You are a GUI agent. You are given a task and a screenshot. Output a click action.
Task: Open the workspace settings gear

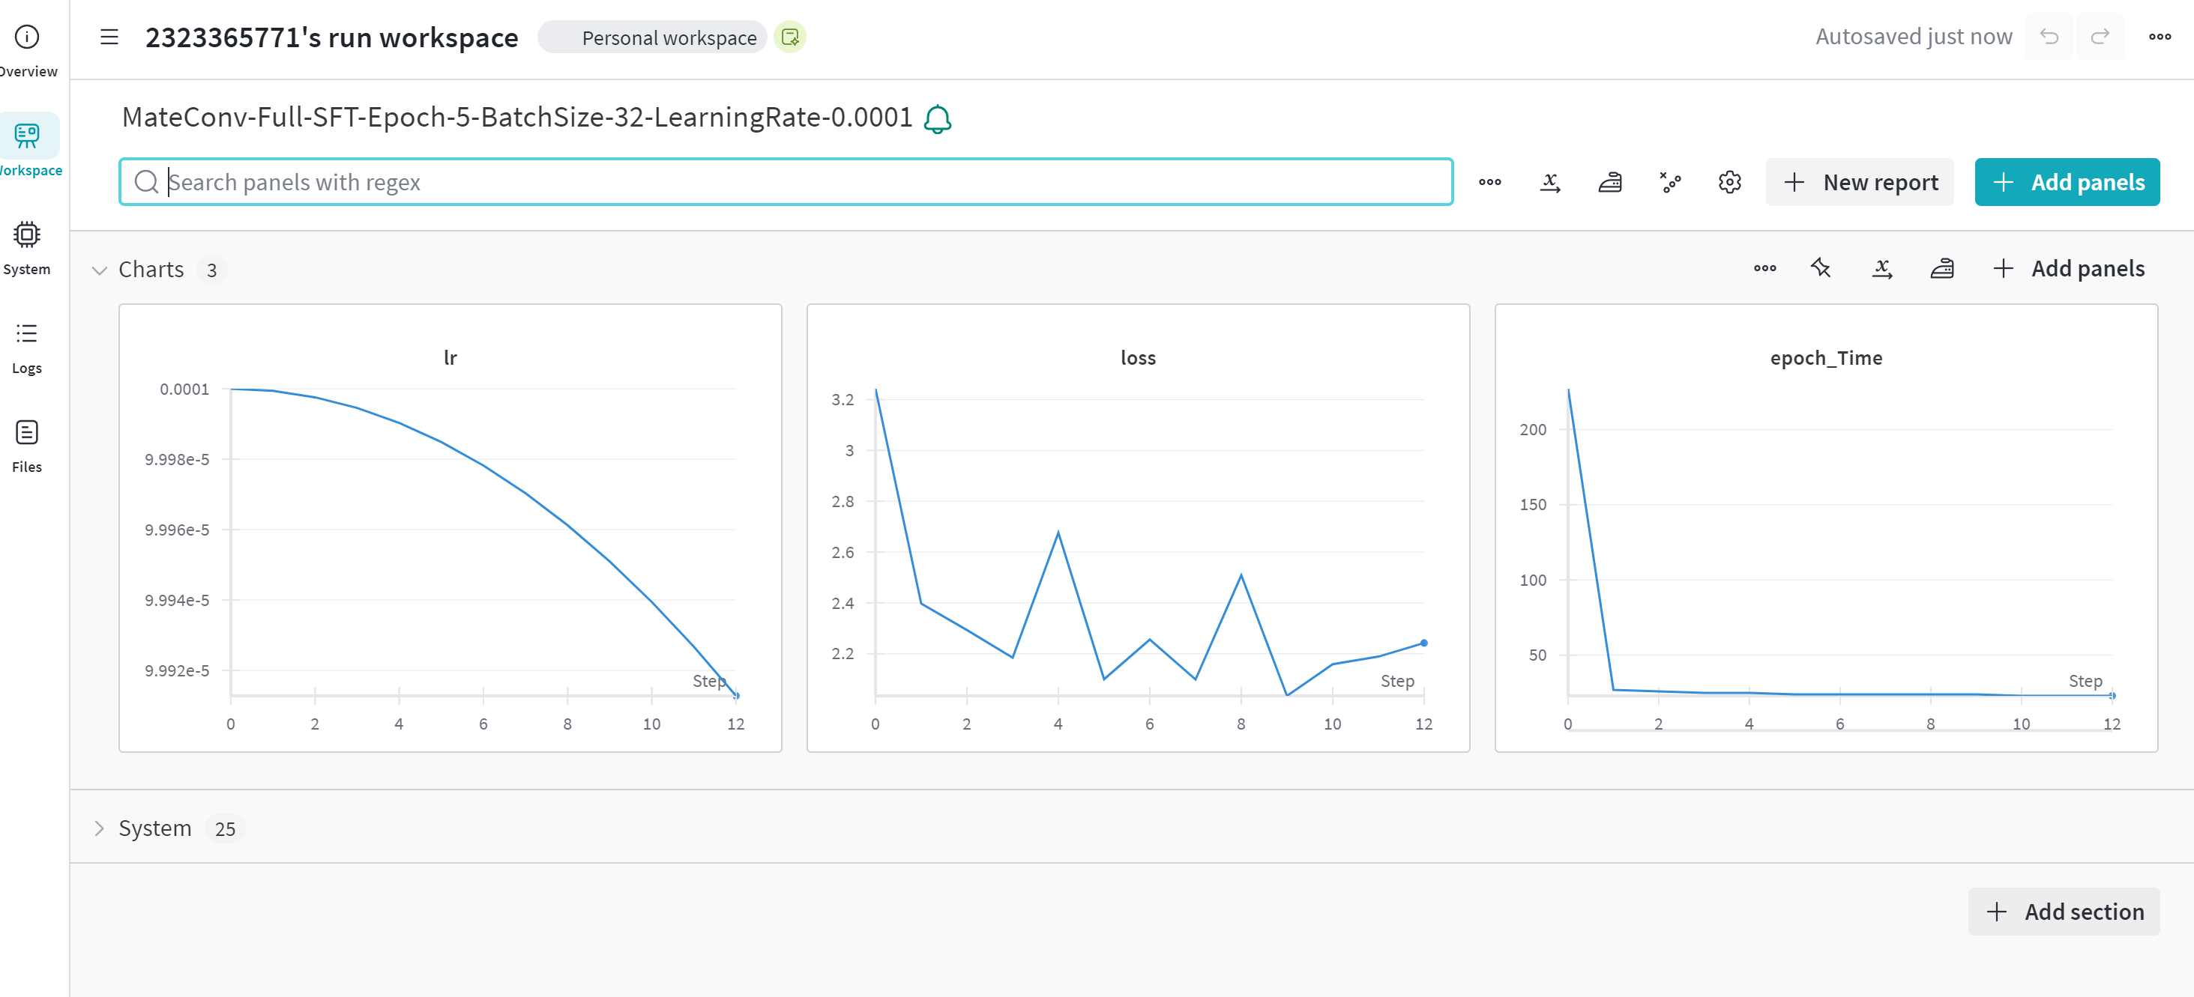pyautogui.click(x=1729, y=182)
